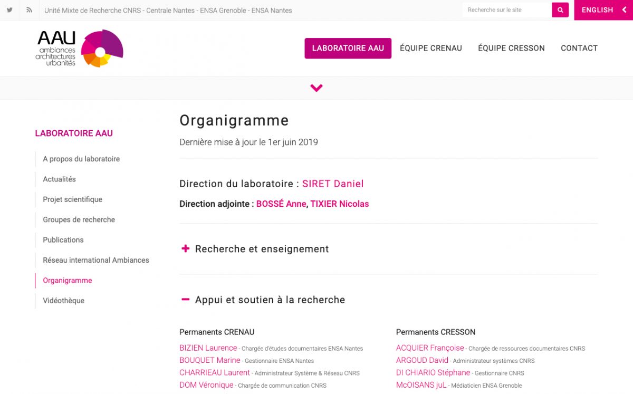Open TIXIER Nicolas's profile link

pyautogui.click(x=339, y=204)
